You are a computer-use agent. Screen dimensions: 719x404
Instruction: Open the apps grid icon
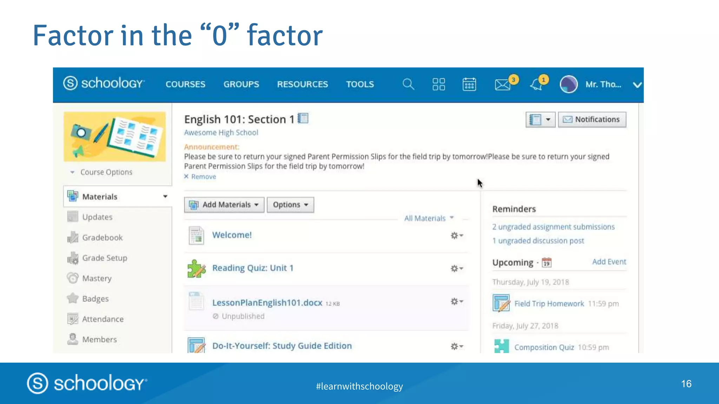(438, 84)
